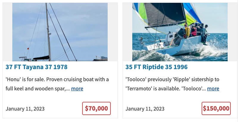Open the 37 FT Tayana 37 1978 listing title
This screenshot has height=122, width=238.
37,67
